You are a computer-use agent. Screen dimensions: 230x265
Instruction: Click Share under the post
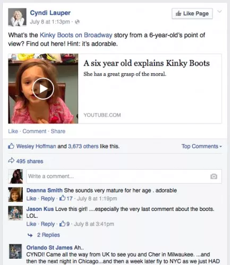click(58, 131)
